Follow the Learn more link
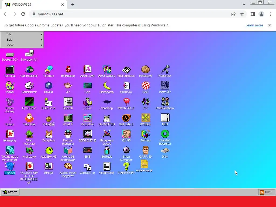276x207 pixels. click(254, 25)
